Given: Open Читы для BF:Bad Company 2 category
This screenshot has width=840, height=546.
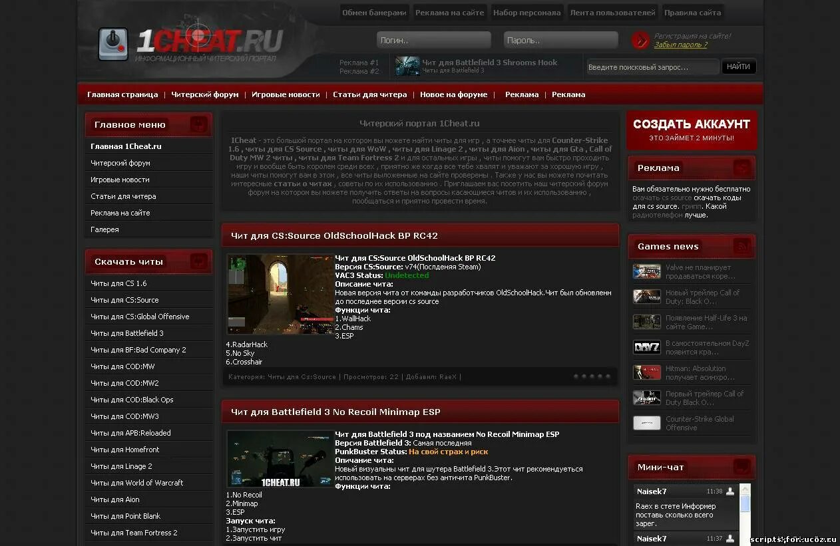Looking at the screenshot, I should tap(138, 350).
